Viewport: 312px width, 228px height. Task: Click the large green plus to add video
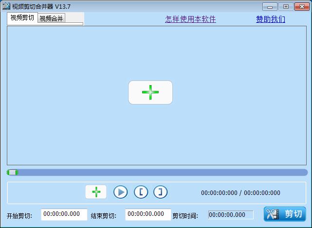click(x=150, y=92)
